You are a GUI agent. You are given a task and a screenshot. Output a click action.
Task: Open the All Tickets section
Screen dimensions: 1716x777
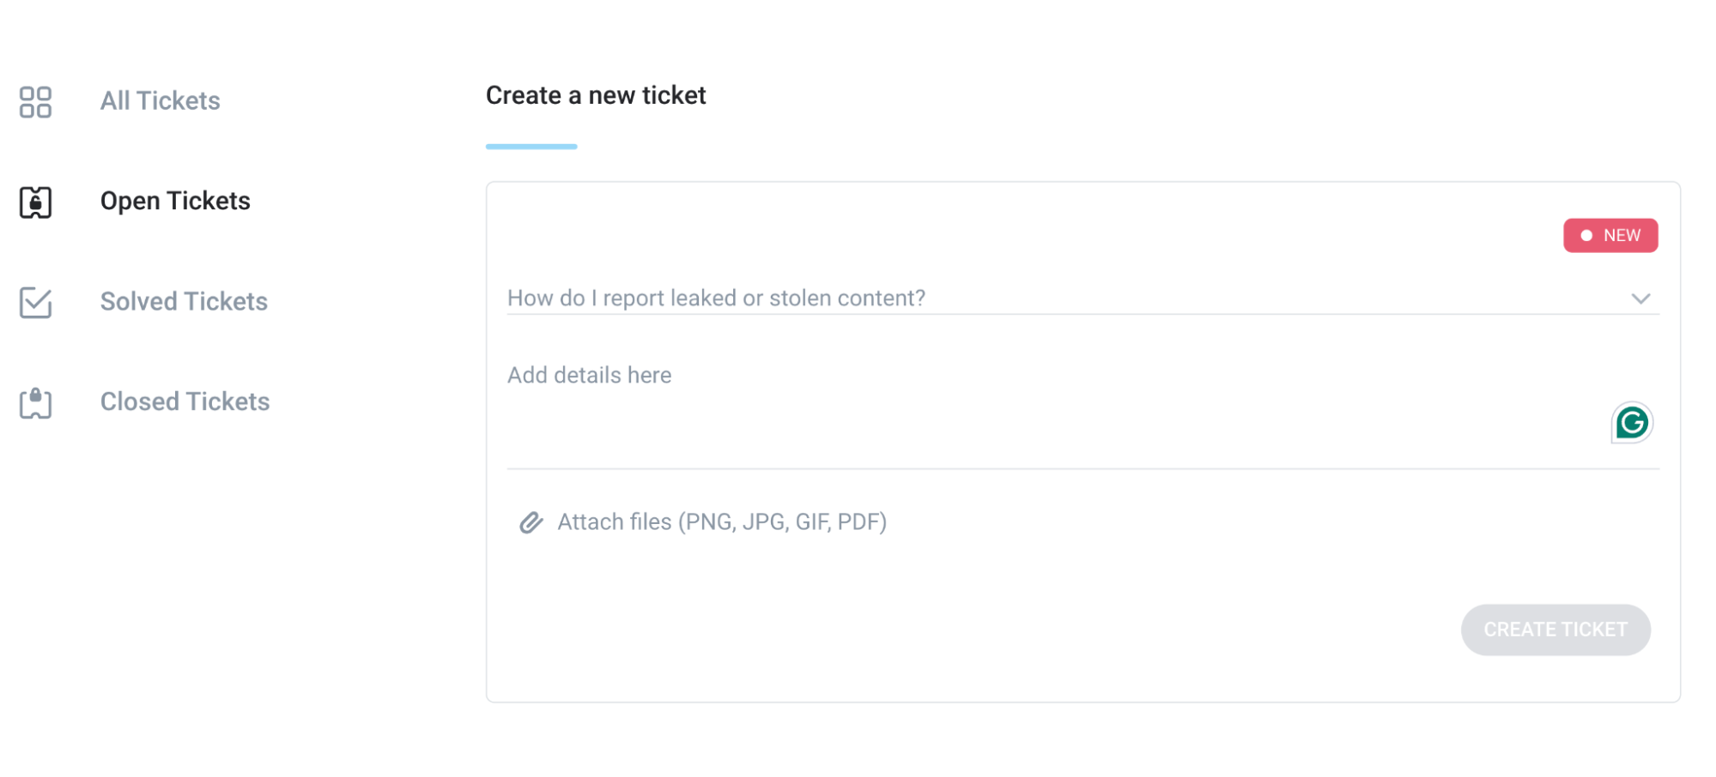(x=160, y=101)
